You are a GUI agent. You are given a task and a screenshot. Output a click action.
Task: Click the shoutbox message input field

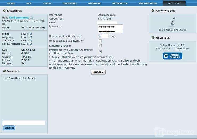tap(23, 123)
